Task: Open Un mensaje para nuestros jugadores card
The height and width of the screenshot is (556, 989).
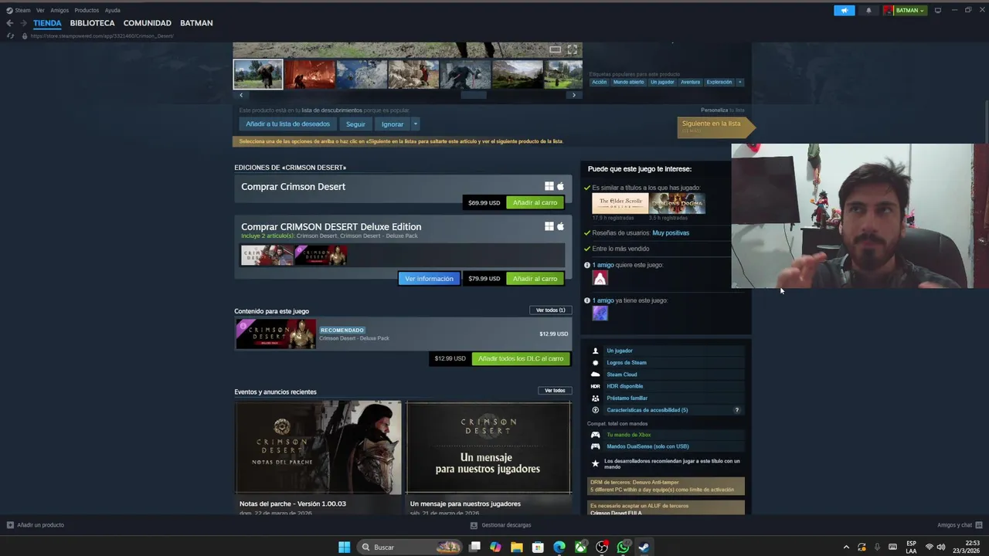Action: pos(488,457)
